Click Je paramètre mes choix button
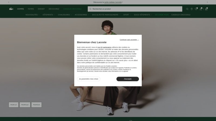 [89, 79]
